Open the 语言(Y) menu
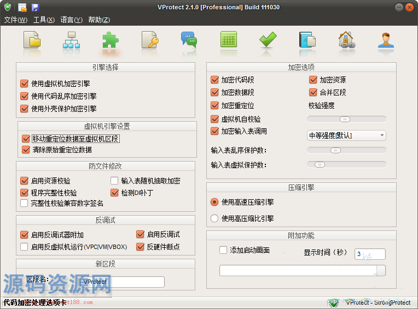Screen dimensions: 418x309 [72, 20]
